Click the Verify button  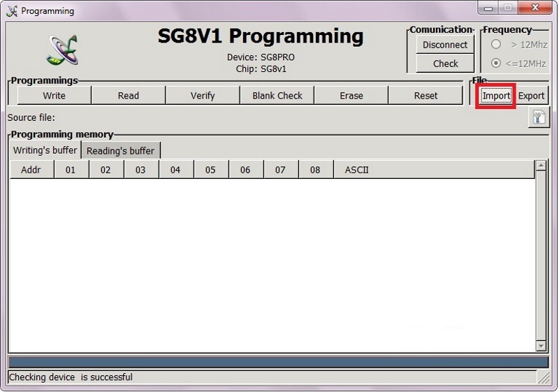click(203, 96)
